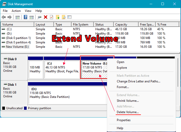Select the (C:) partition block on Disk 0
Image resolution: width=181 pixels, height=132 pixels.
click(62, 69)
